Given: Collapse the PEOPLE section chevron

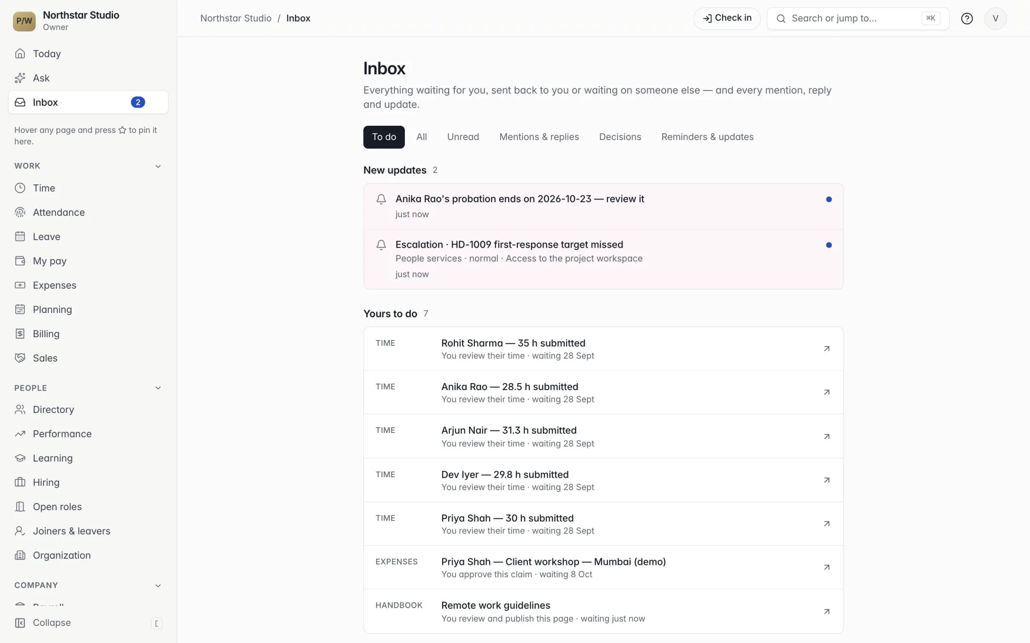Looking at the screenshot, I should pos(158,388).
